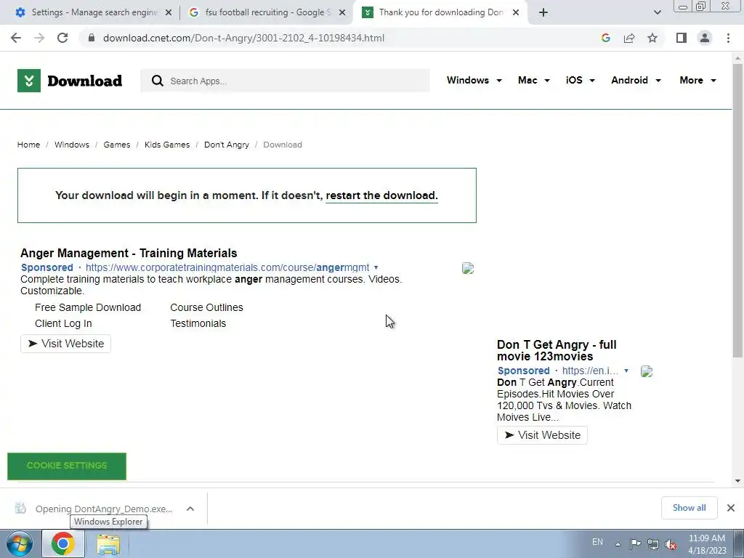Open the Windows Start menu
This screenshot has width=744, height=558.
click(20, 543)
